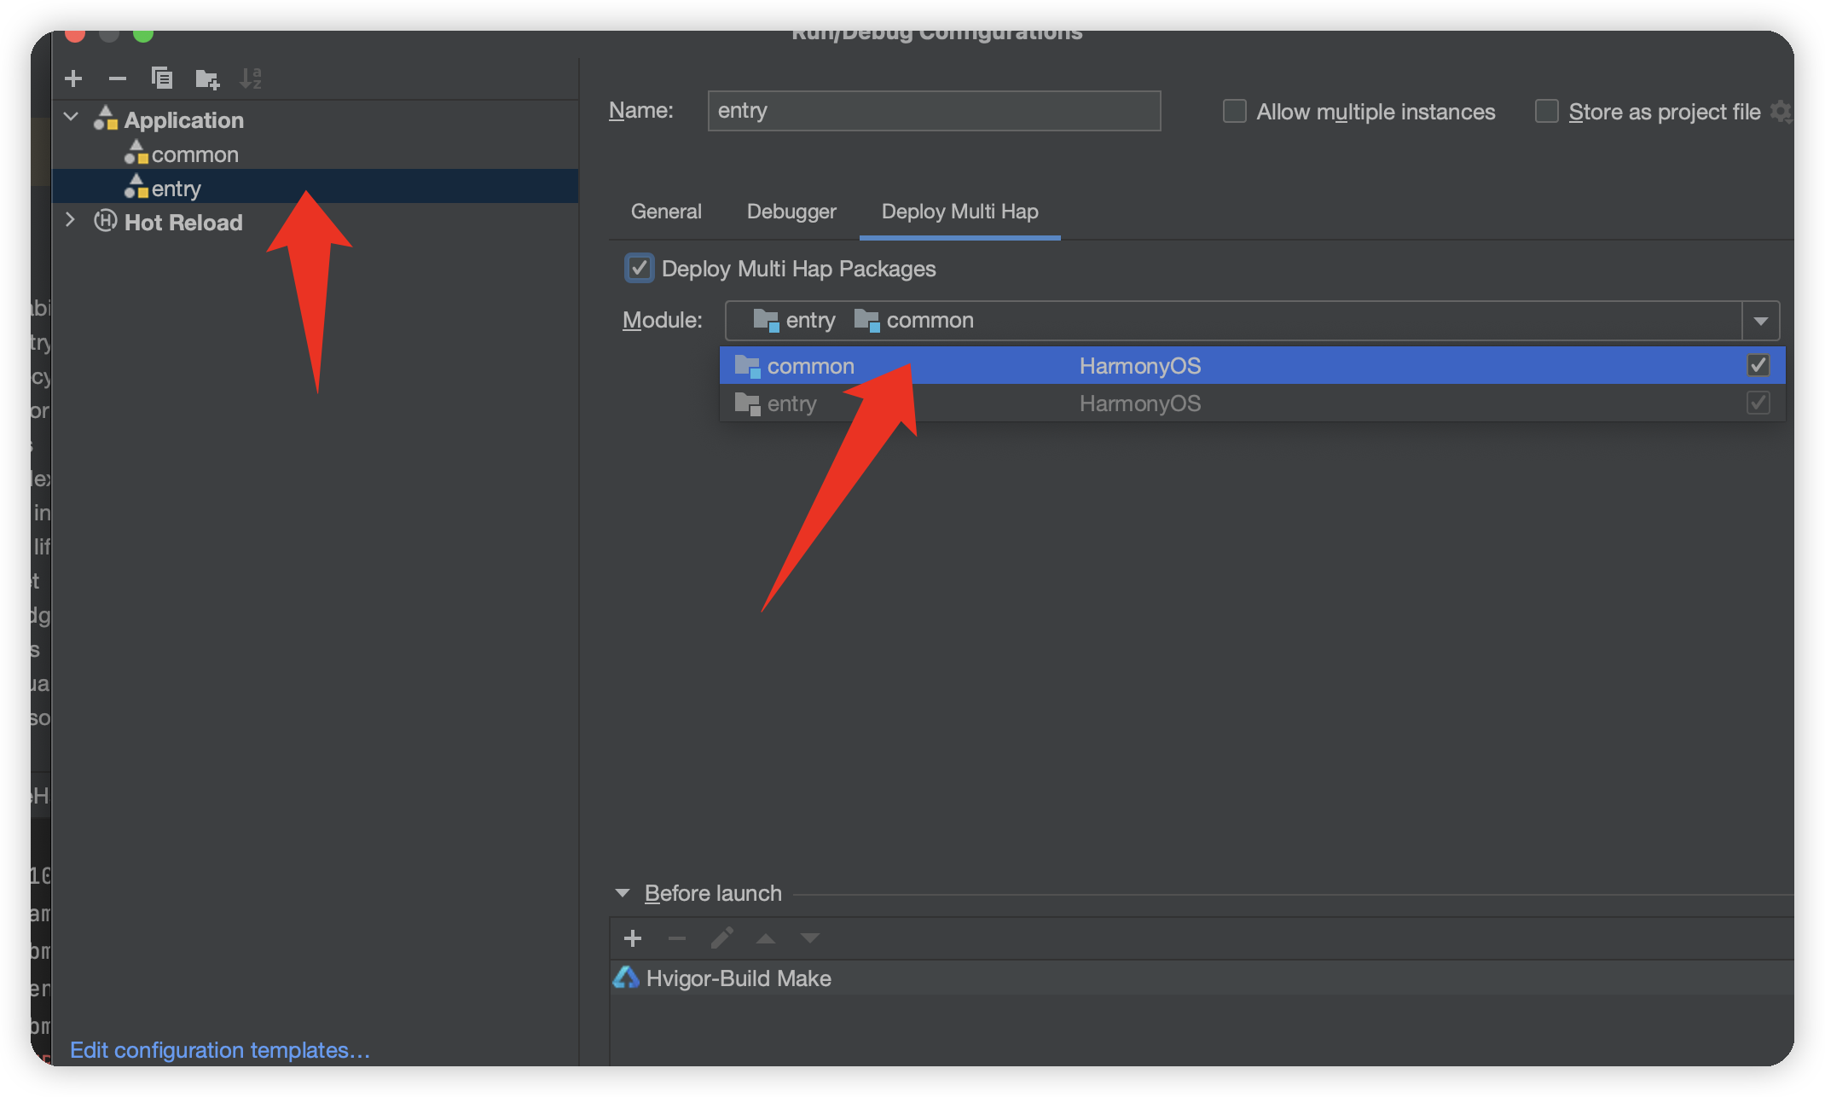Select the entry configuration in the tree
The width and height of the screenshot is (1825, 1097).
tap(316, 187)
